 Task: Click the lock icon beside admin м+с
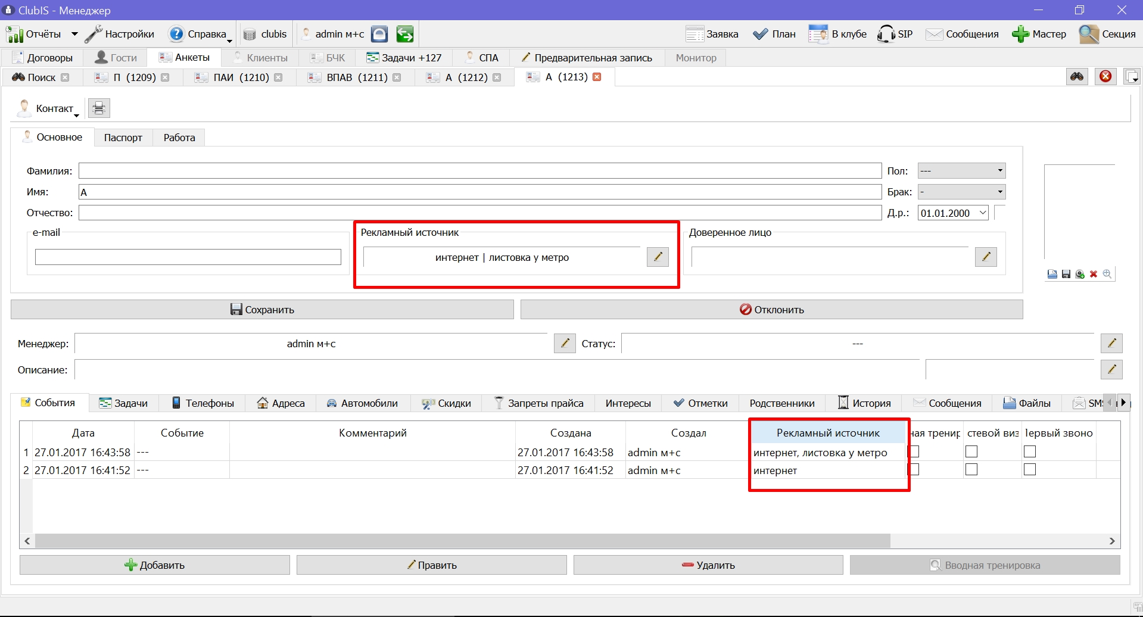click(379, 34)
